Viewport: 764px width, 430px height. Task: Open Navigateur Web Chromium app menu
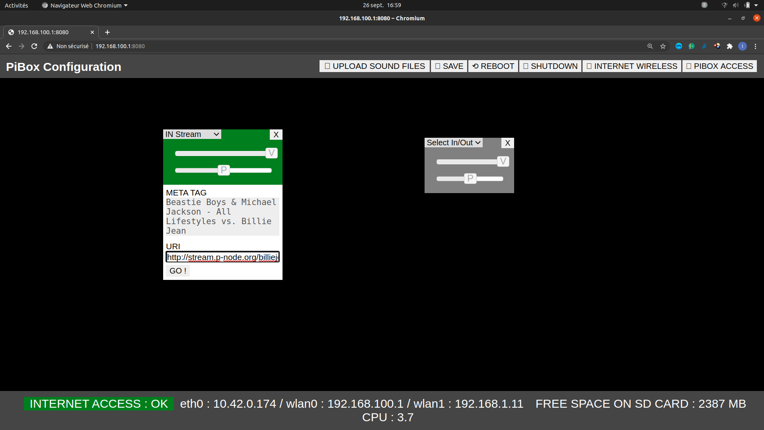85,5
